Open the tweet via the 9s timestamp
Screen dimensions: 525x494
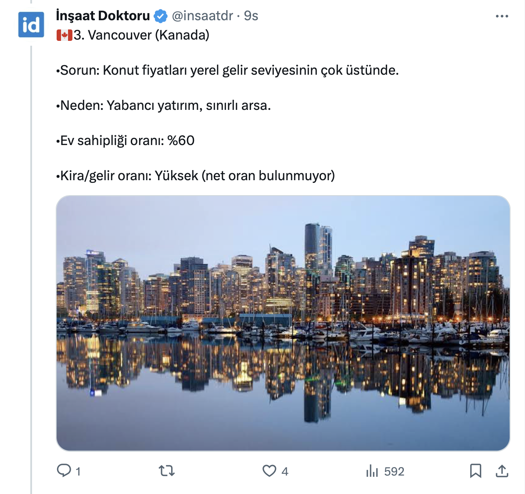pos(251,16)
